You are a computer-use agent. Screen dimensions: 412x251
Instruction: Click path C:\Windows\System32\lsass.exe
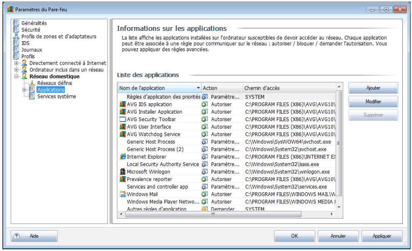tap(282, 164)
